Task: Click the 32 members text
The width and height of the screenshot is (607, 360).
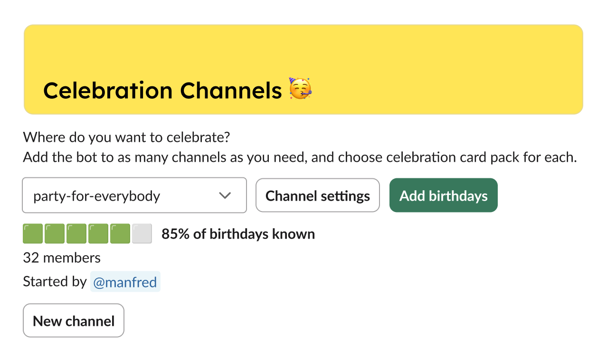Action: (x=61, y=258)
